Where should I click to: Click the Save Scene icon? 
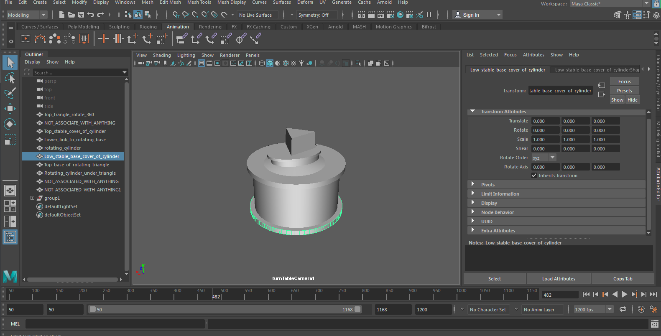pos(81,15)
